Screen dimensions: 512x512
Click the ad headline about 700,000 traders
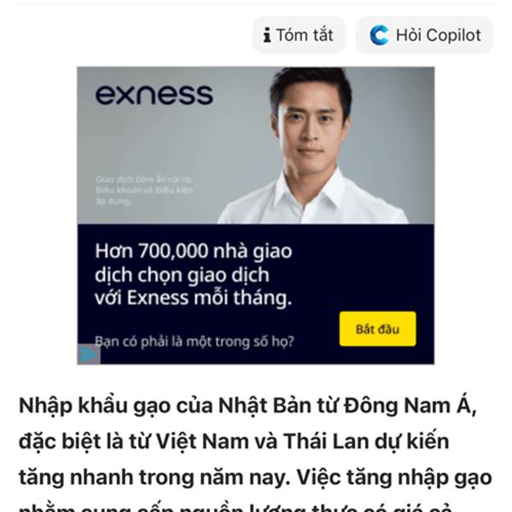[194, 274]
